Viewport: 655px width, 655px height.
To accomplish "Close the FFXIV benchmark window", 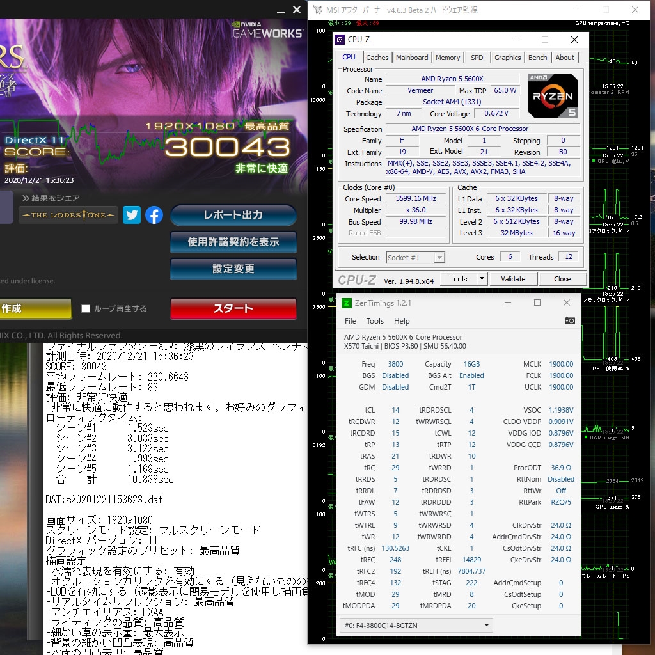I will [x=297, y=10].
